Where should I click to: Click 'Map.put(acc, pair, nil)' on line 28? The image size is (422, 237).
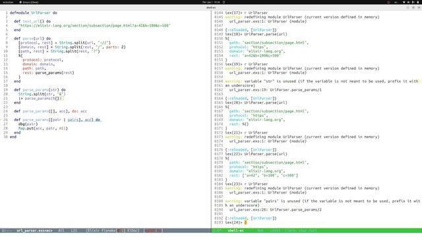[x=43, y=128]
